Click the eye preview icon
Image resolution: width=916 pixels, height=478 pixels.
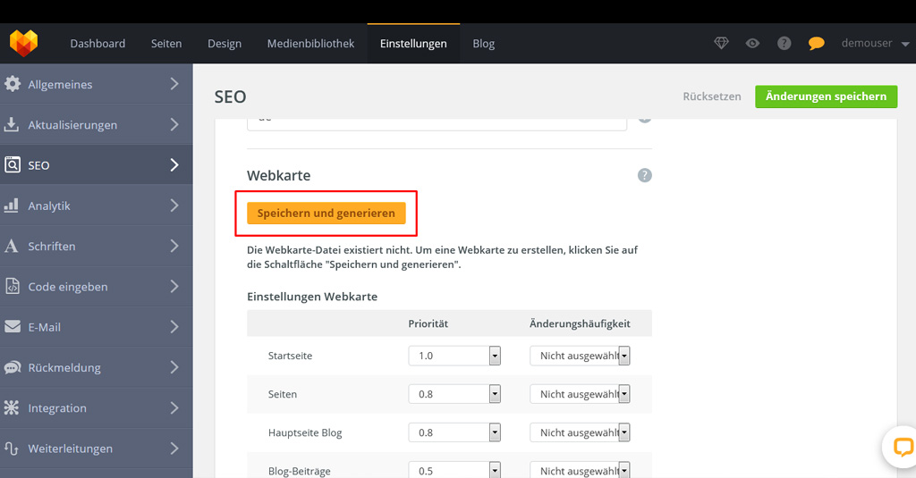click(x=753, y=43)
